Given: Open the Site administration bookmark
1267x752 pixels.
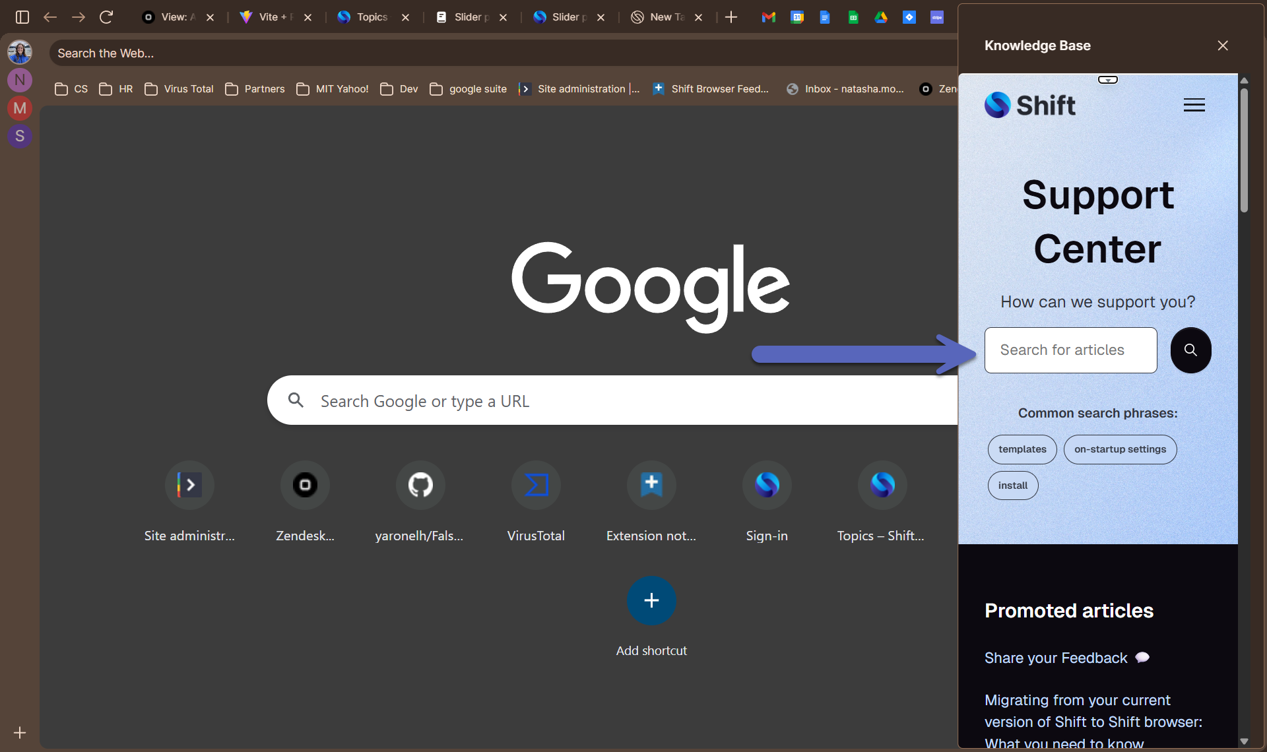Looking at the screenshot, I should [x=579, y=89].
